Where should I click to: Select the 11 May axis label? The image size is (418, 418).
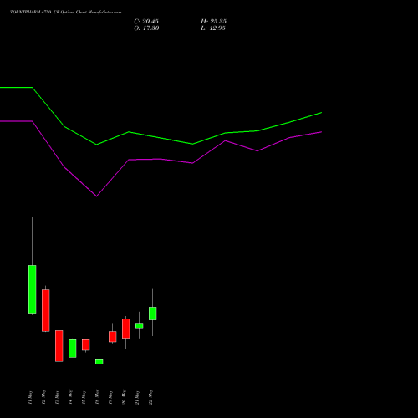point(30,397)
